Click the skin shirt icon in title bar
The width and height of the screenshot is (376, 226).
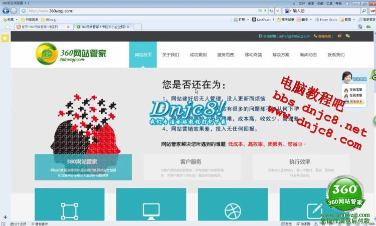point(347,3)
